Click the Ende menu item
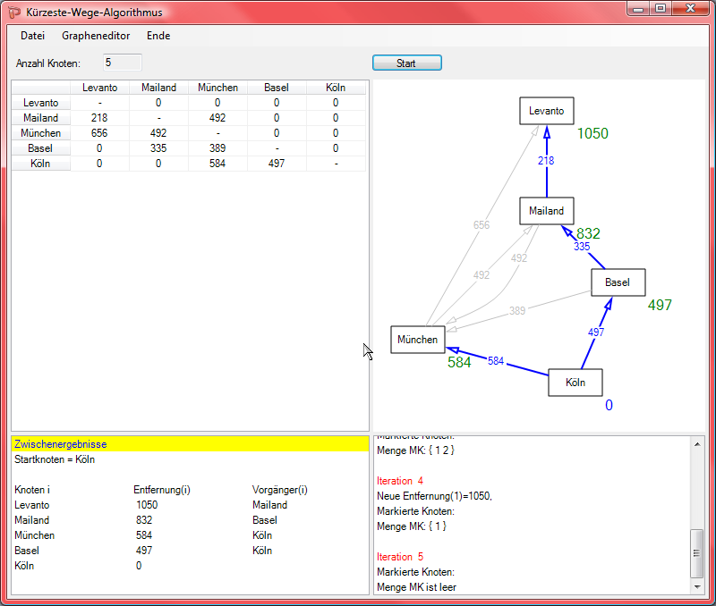The width and height of the screenshot is (716, 606). 158,36
